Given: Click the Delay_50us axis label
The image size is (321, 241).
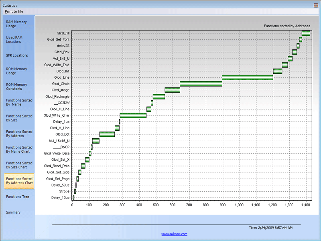Looking at the screenshot, I should [61, 185].
